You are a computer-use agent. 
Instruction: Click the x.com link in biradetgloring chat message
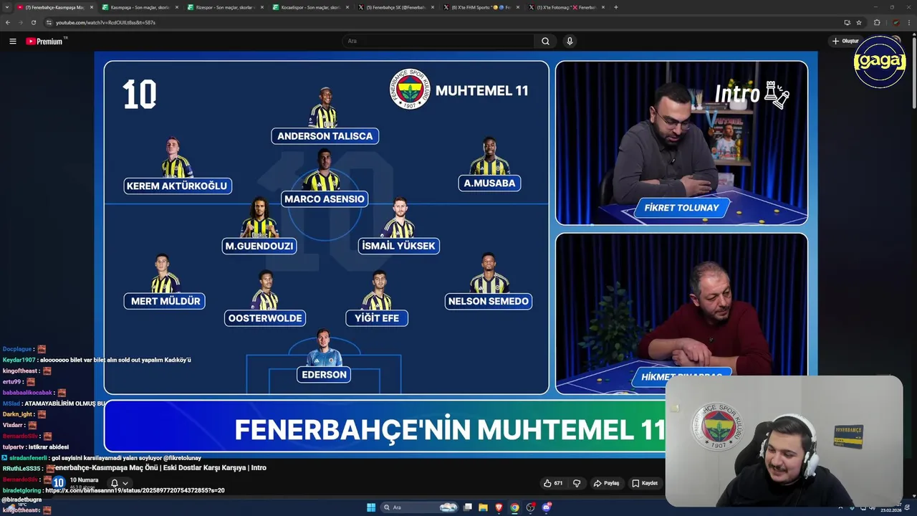pos(135,490)
